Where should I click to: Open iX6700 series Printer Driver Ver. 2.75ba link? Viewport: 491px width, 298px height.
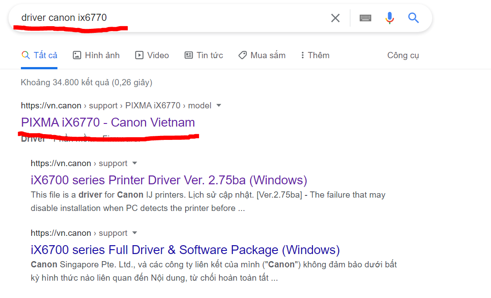[x=169, y=180]
